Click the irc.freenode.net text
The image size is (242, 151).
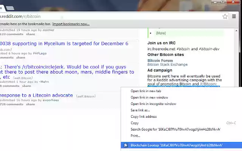[x=161, y=49]
